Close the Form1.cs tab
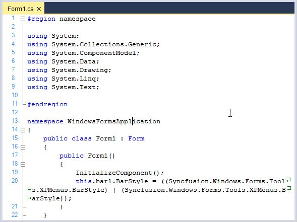Image resolution: width=297 pixels, height=222 pixels. click(39, 9)
